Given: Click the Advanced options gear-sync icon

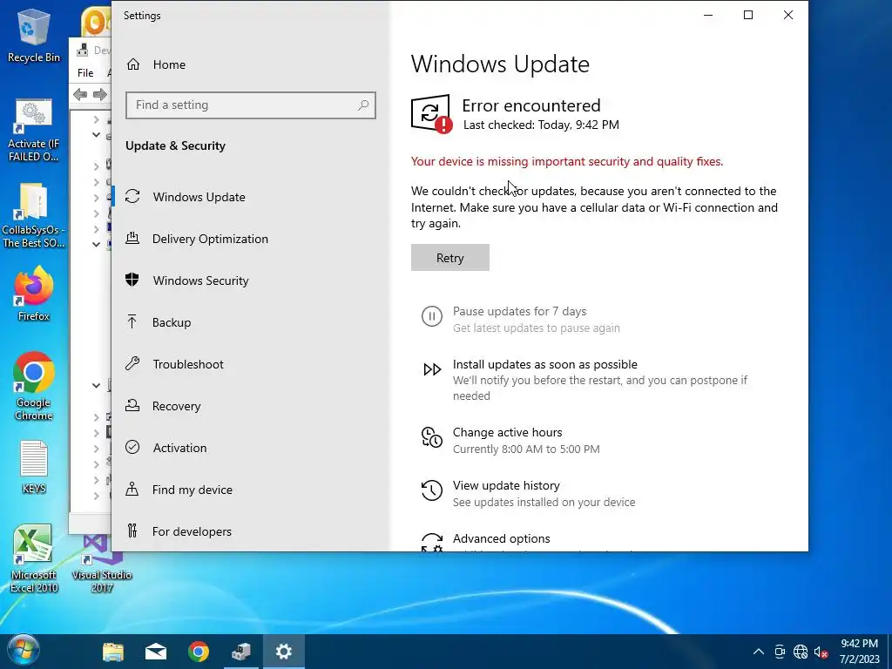Looking at the screenshot, I should tap(432, 542).
